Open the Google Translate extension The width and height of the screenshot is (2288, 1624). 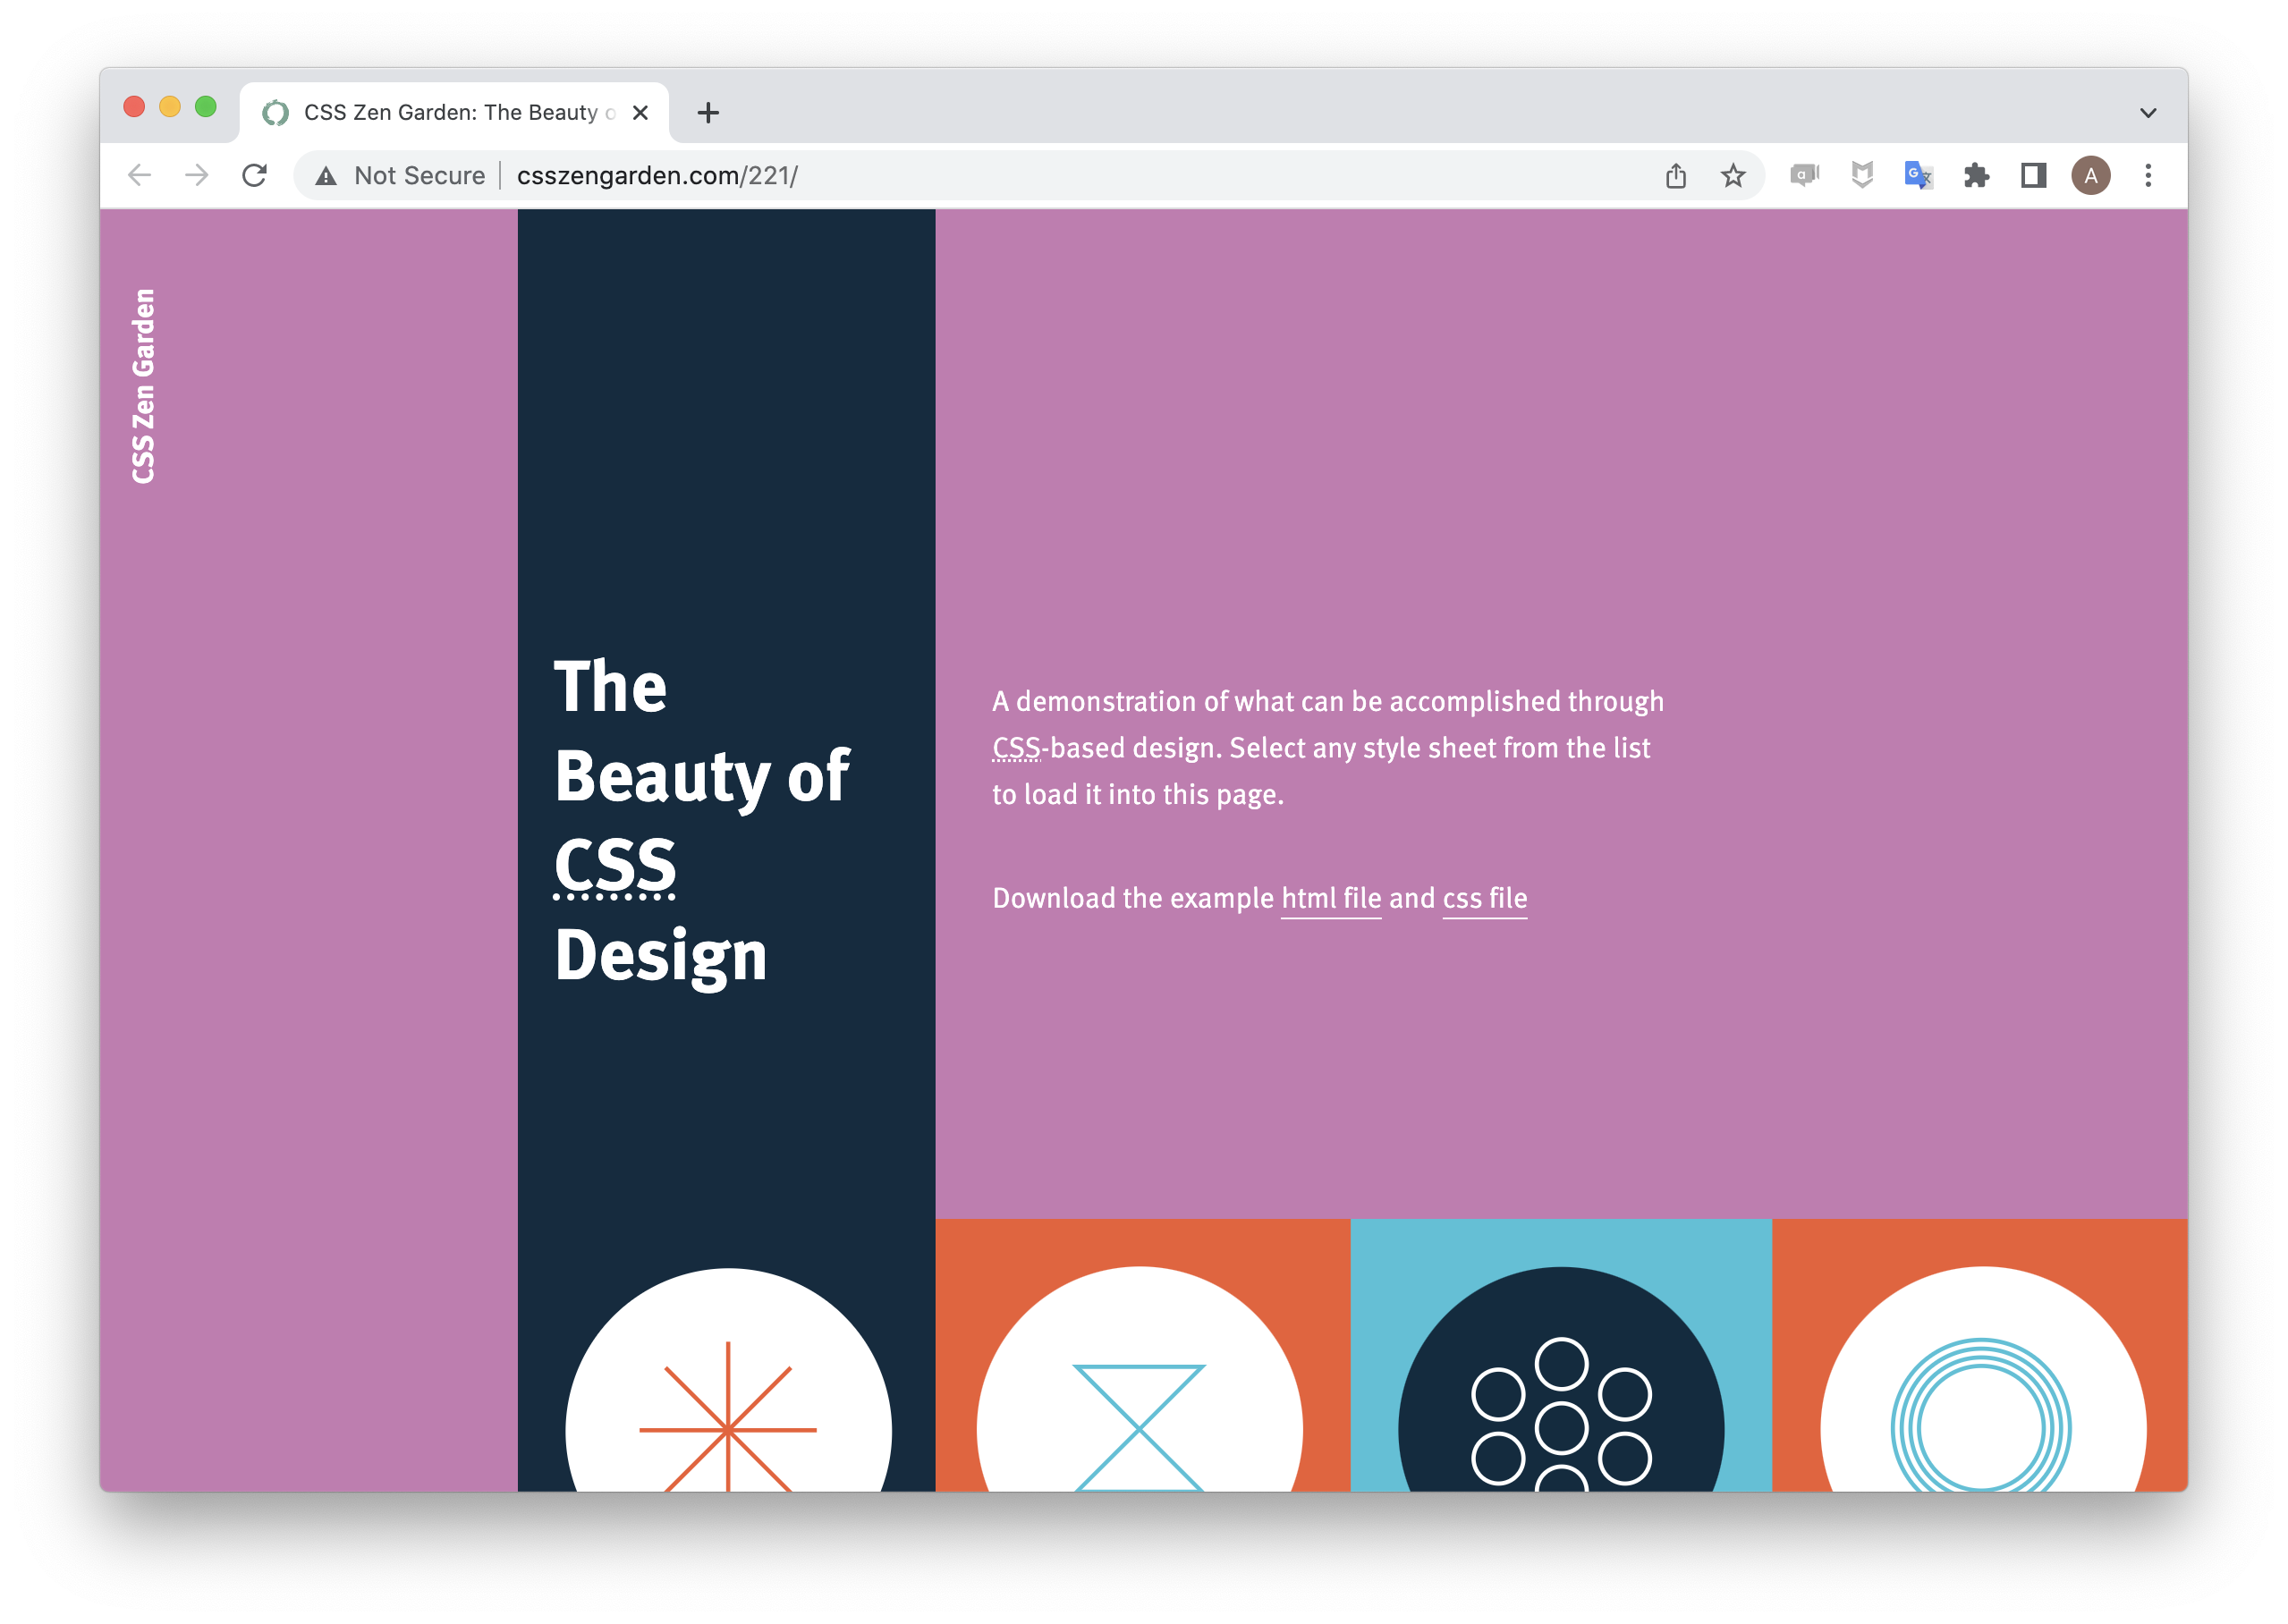1918,176
